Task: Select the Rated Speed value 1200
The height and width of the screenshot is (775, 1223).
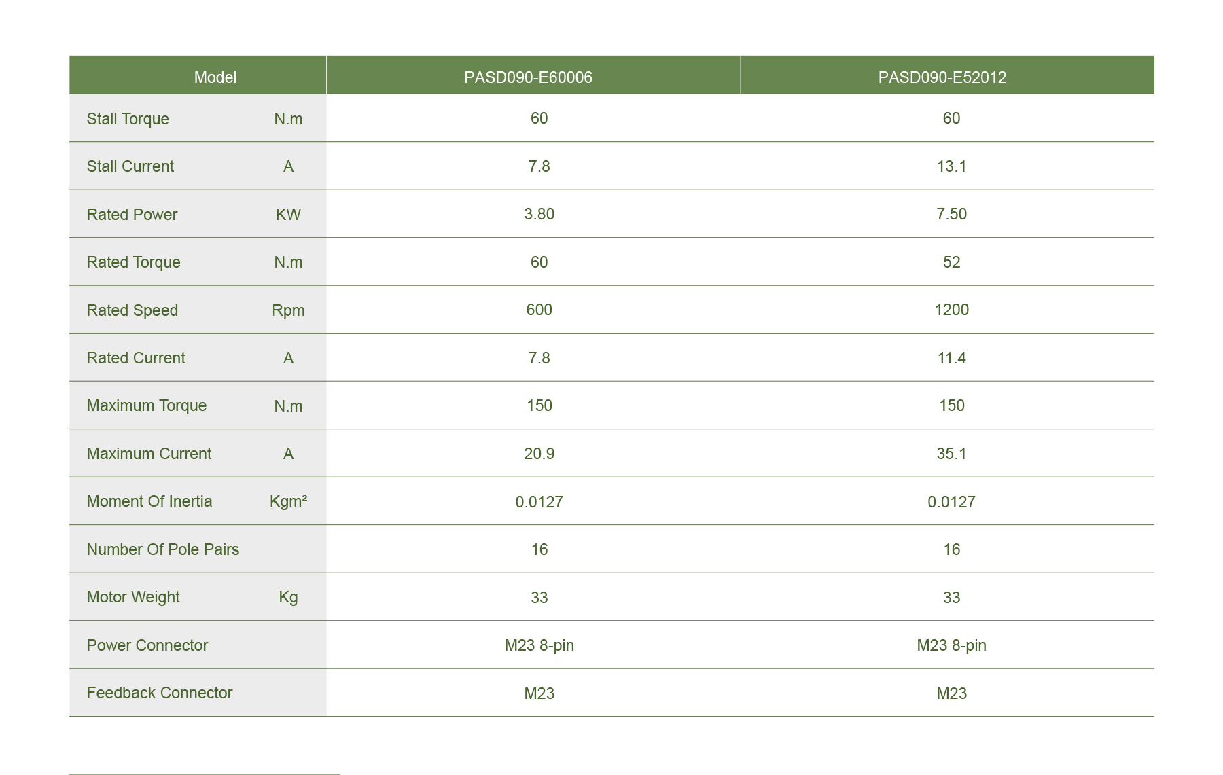Action: tap(951, 310)
